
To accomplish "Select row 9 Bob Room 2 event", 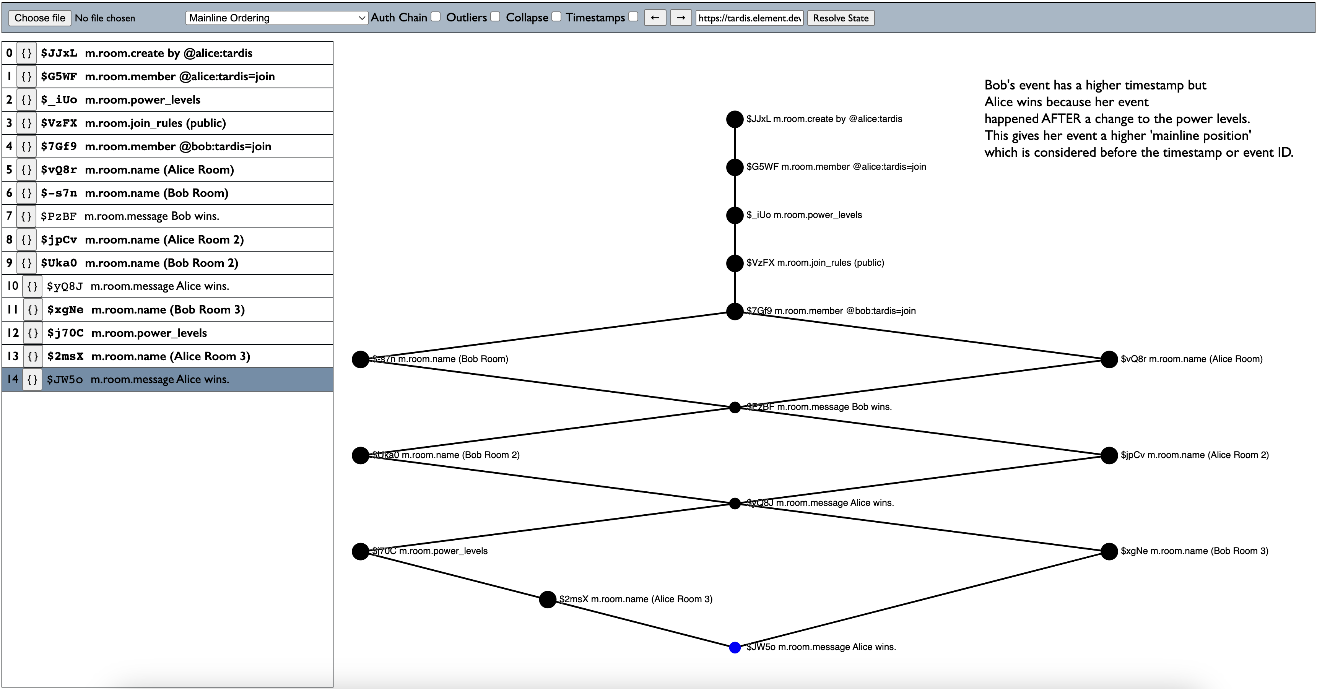I will [161, 263].
